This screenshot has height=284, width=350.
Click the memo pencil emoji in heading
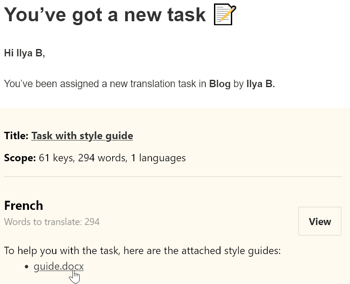pyautogui.click(x=225, y=15)
